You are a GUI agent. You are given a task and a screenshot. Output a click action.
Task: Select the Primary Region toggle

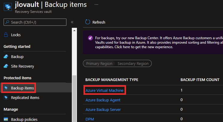pyautogui.click(x=99, y=63)
